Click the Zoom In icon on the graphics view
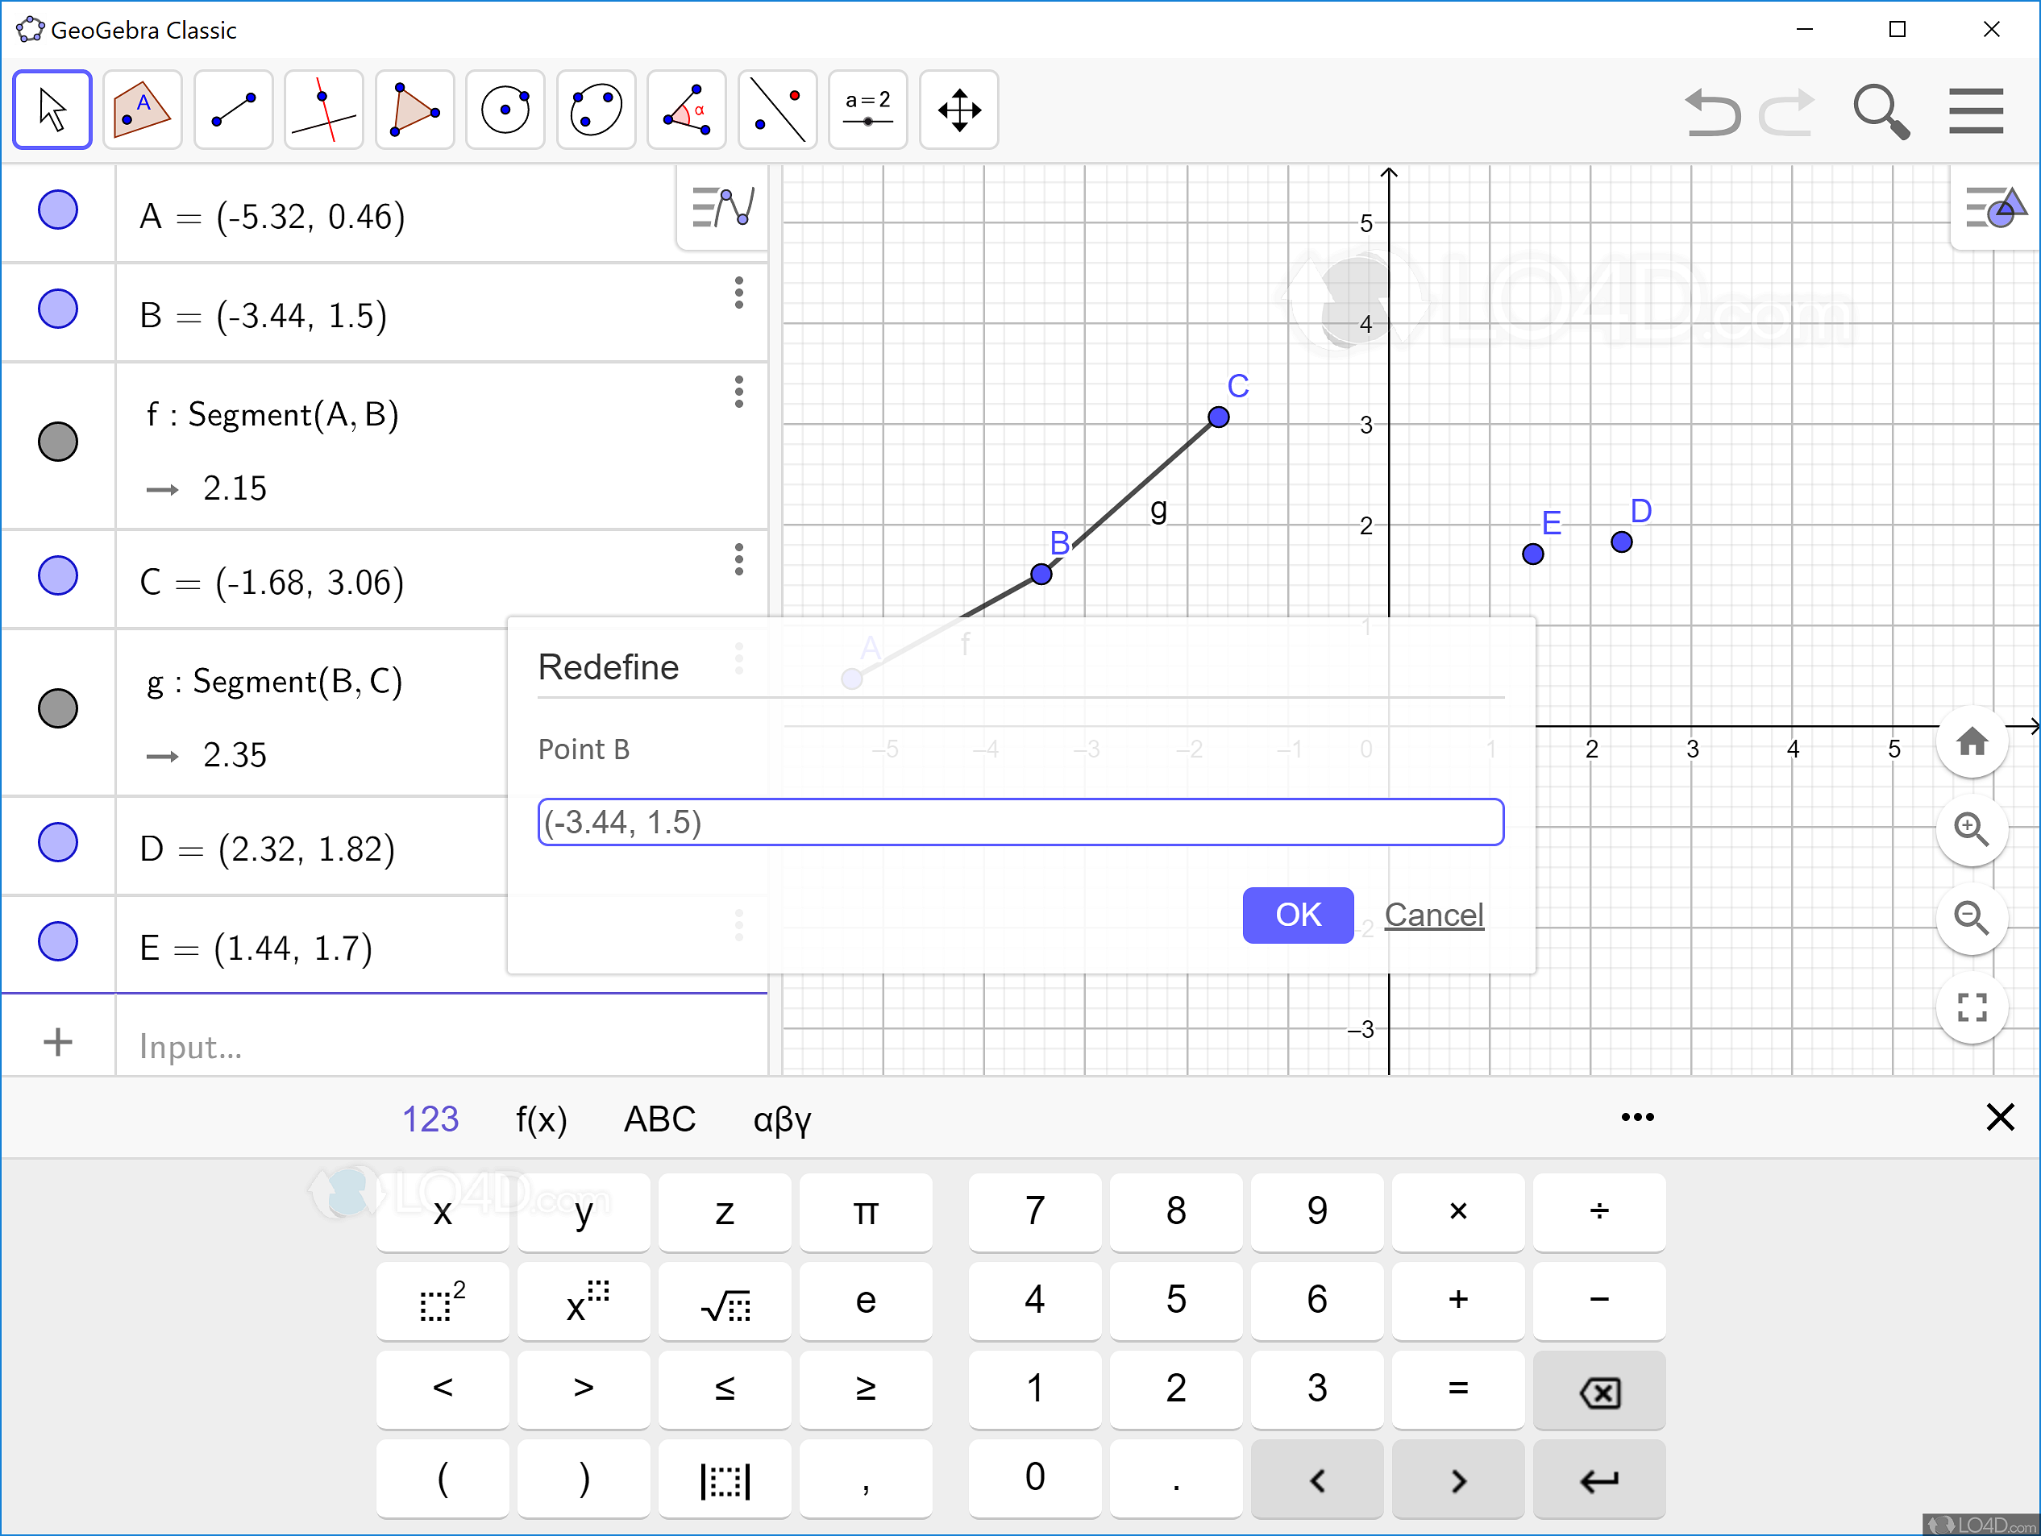This screenshot has width=2041, height=1536. tap(1972, 830)
